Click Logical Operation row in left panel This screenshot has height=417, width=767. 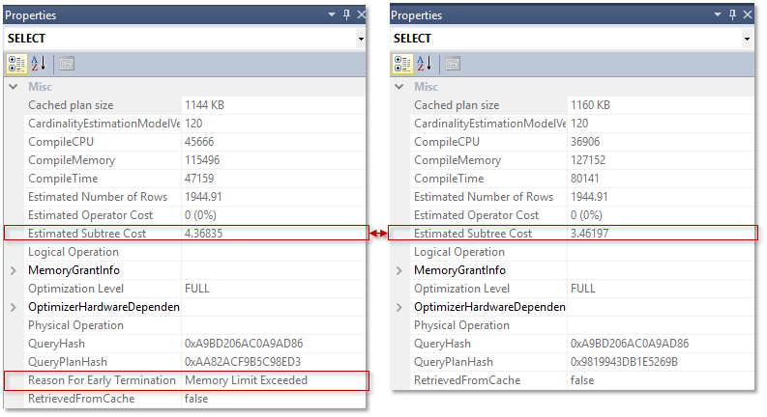[x=194, y=252]
